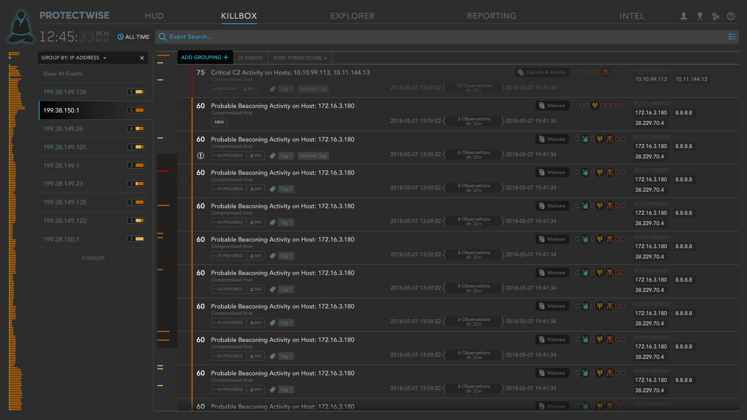This screenshot has width=747, height=420.
Task: Open the settings gears icon
Action: [x=715, y=16]
